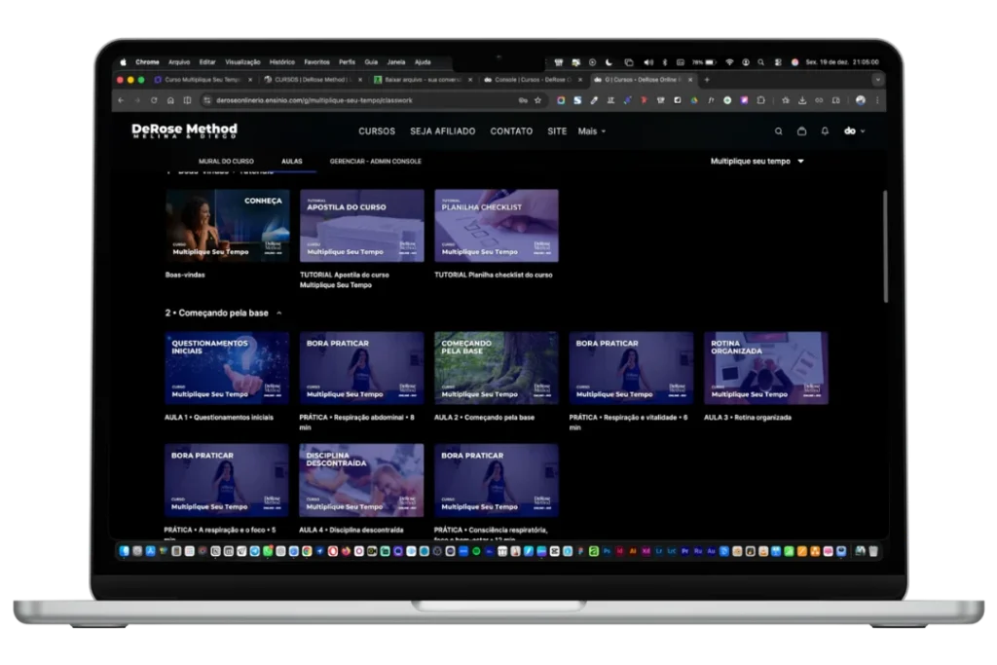997x665 pixels.
Task: Click the date and time in menu bar
Action: (842, 62)
